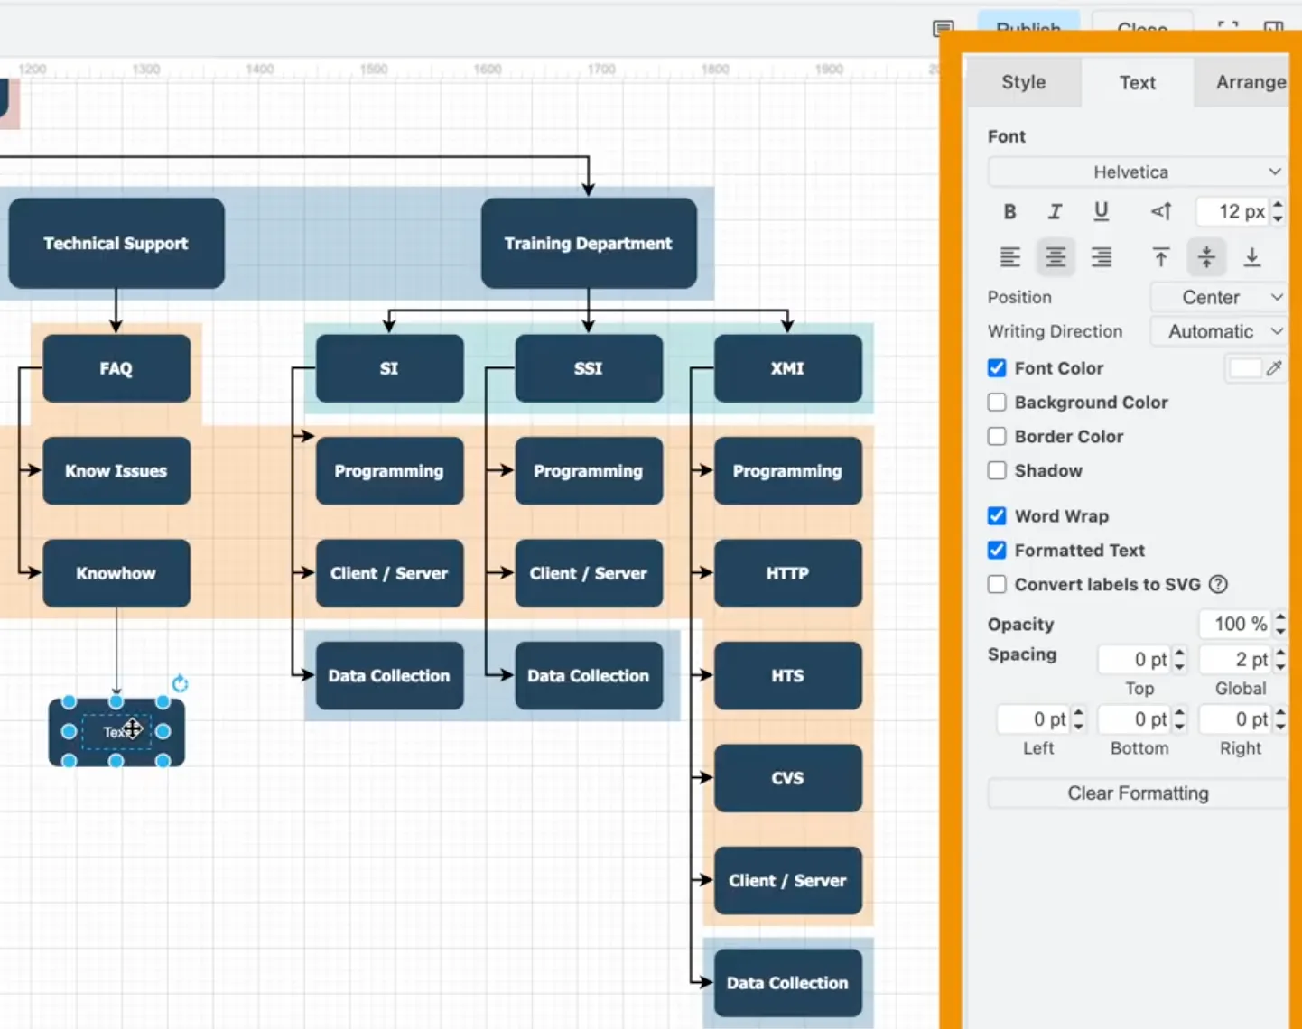
Task: Enable the Background Color checkbox
Action: coord(997,403)
